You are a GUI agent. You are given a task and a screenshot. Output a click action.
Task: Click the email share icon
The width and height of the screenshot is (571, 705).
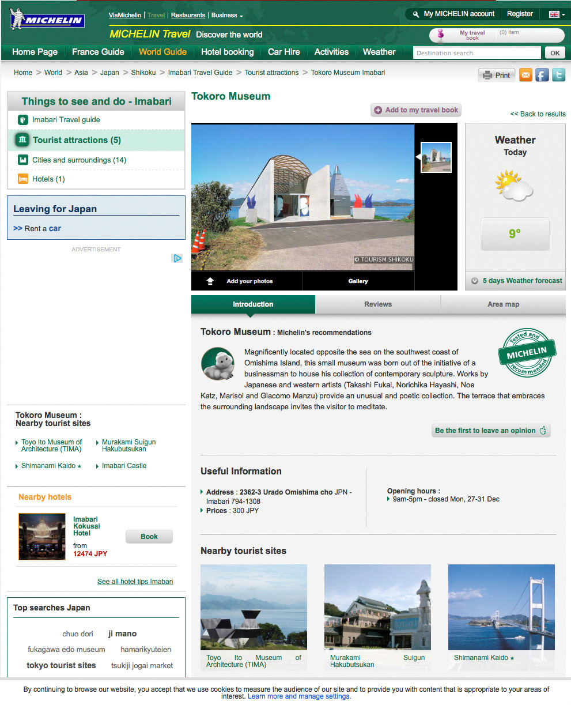525,75
